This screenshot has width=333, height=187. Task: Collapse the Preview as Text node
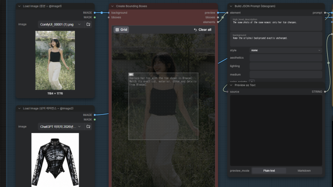coord(231,85)
